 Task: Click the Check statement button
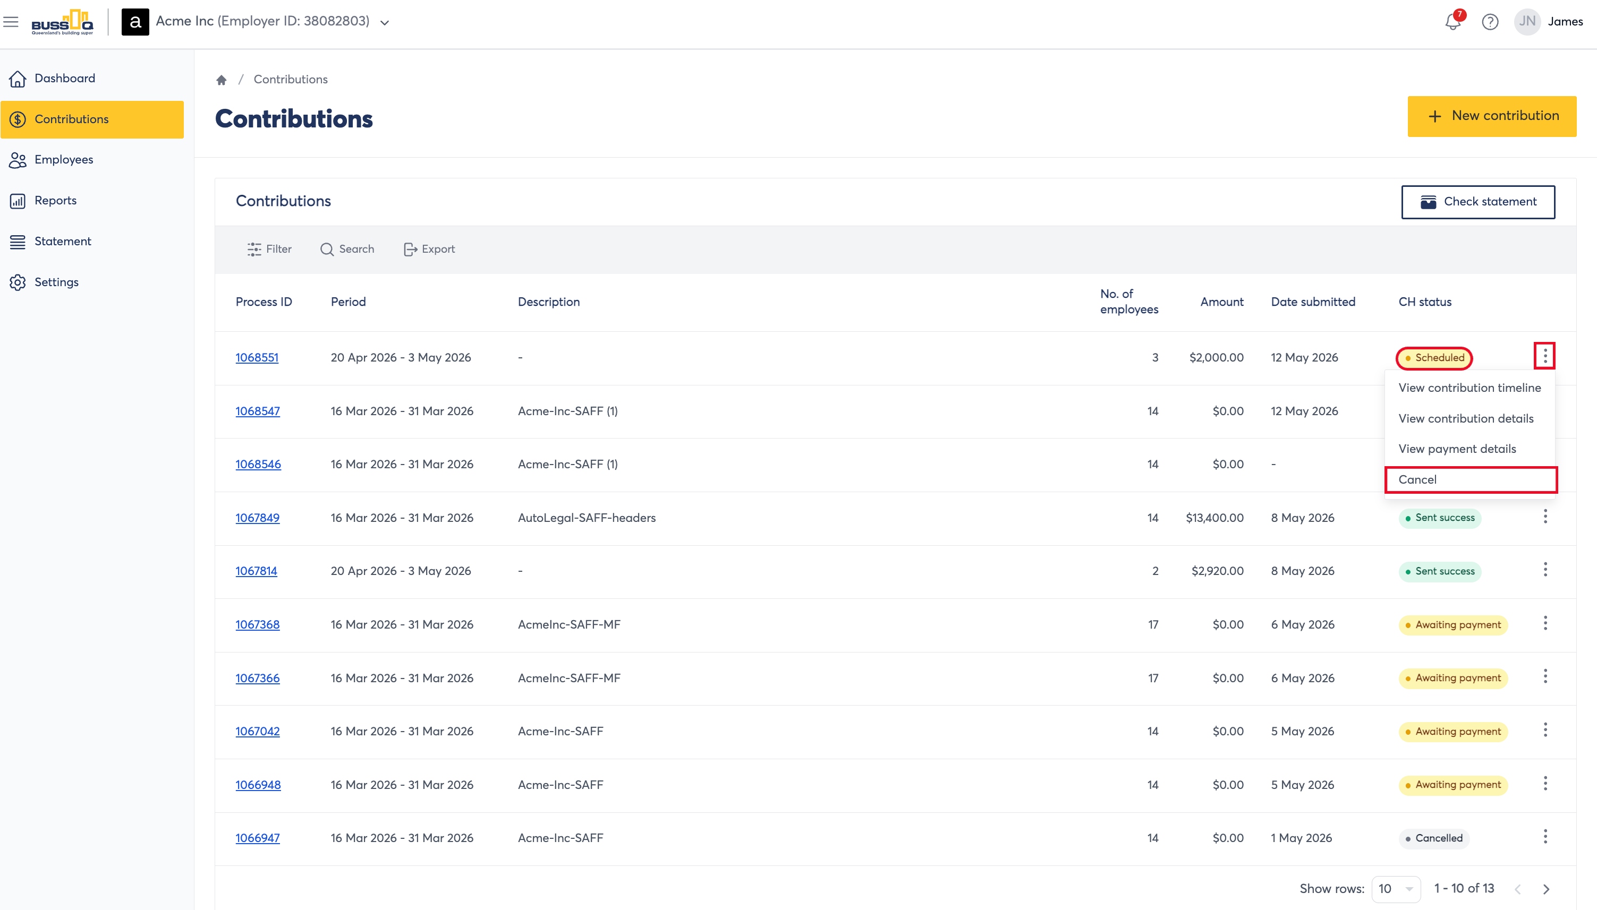tap(1478, 202)
